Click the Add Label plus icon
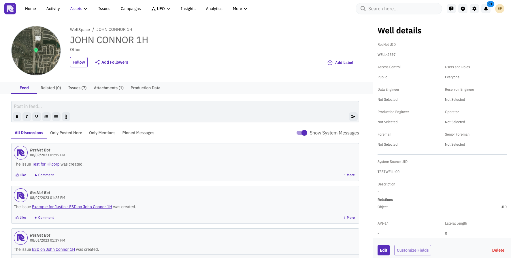This screenshot has width=511, height=258. [x=330, y=63]
